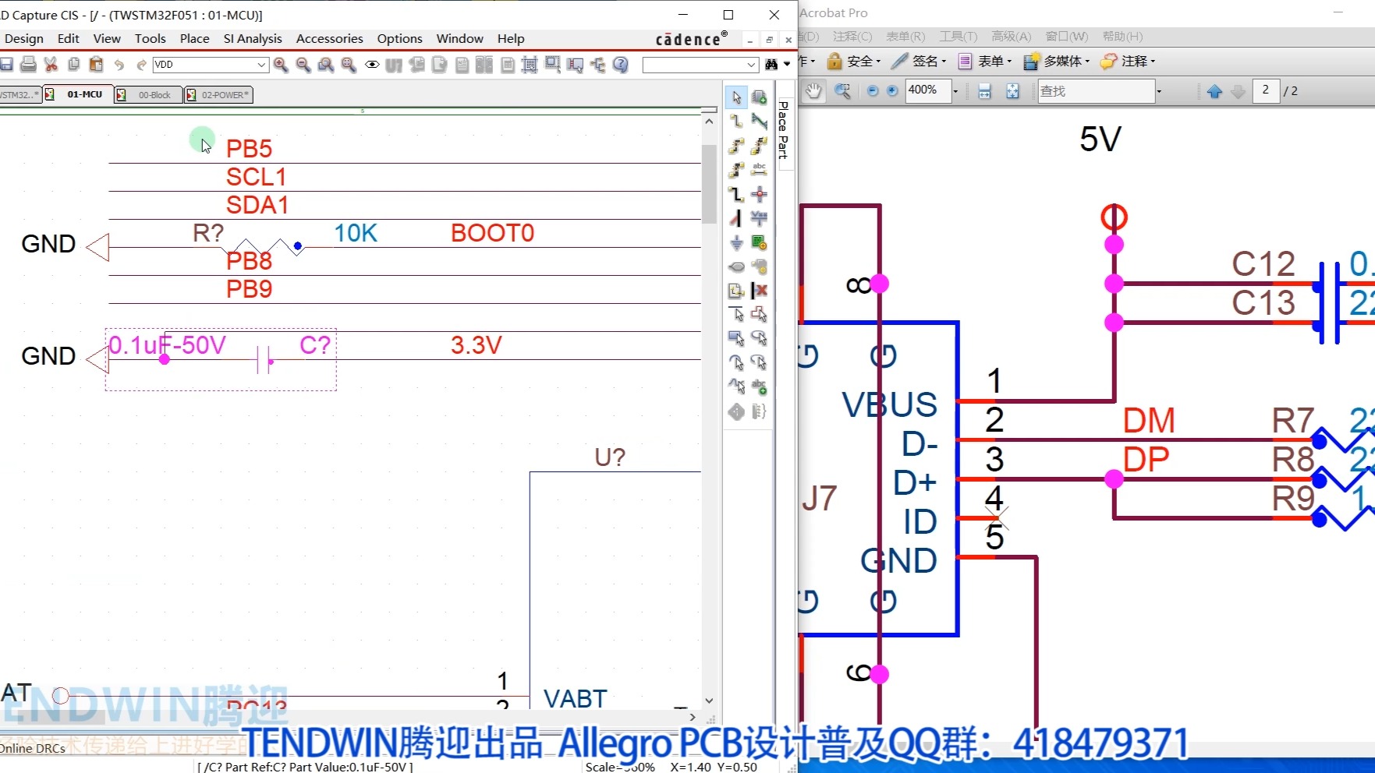Click the Acrobat page number field
This screenshot has width=1375, height=773.
(1266, 90)
